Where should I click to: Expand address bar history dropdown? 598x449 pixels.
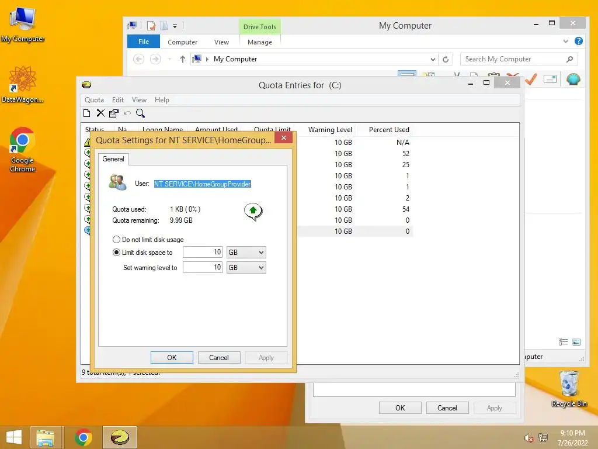point(433,59)
